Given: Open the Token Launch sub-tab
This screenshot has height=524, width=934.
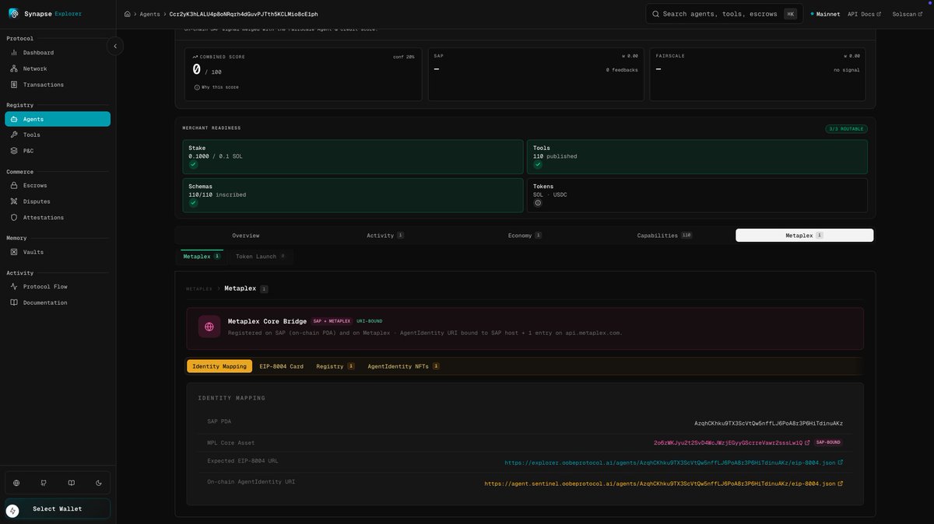Looking at the screenshot, I should click(260, 256).
